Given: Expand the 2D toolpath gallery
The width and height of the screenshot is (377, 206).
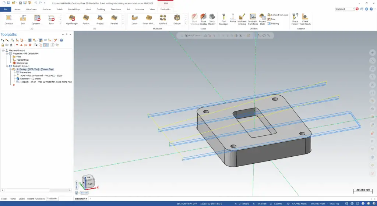Looking at the screenshot, I should pos(60,24).
